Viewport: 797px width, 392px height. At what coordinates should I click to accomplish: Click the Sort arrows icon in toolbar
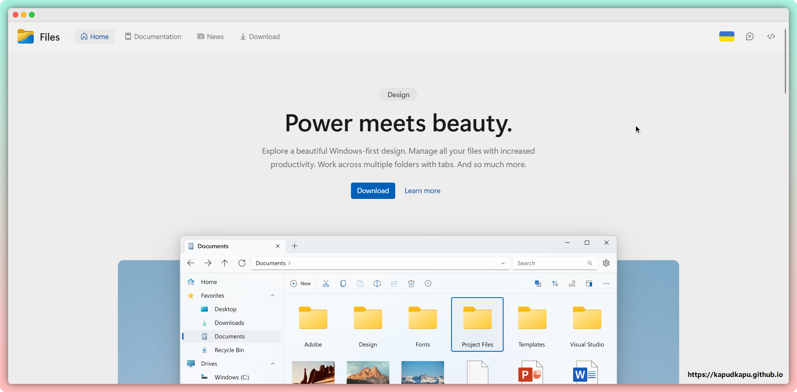coord(555,283)
